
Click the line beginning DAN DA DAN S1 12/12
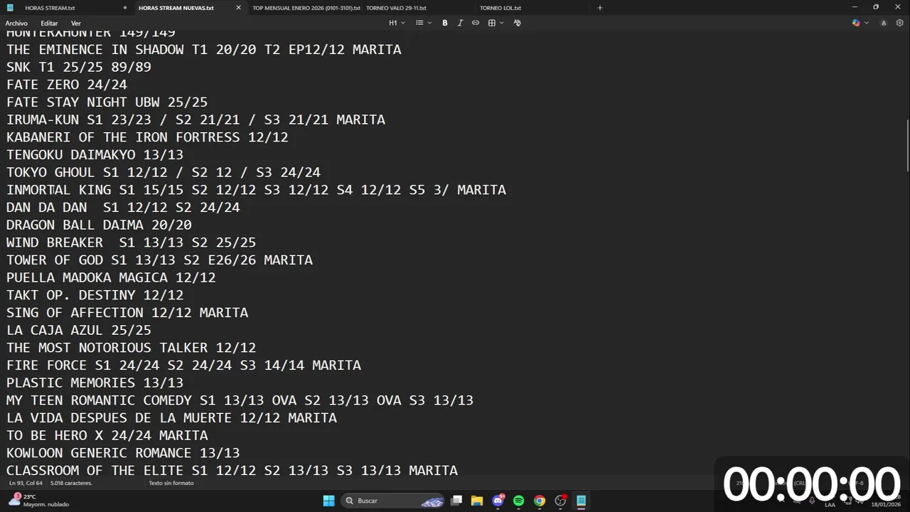[123, 208]
